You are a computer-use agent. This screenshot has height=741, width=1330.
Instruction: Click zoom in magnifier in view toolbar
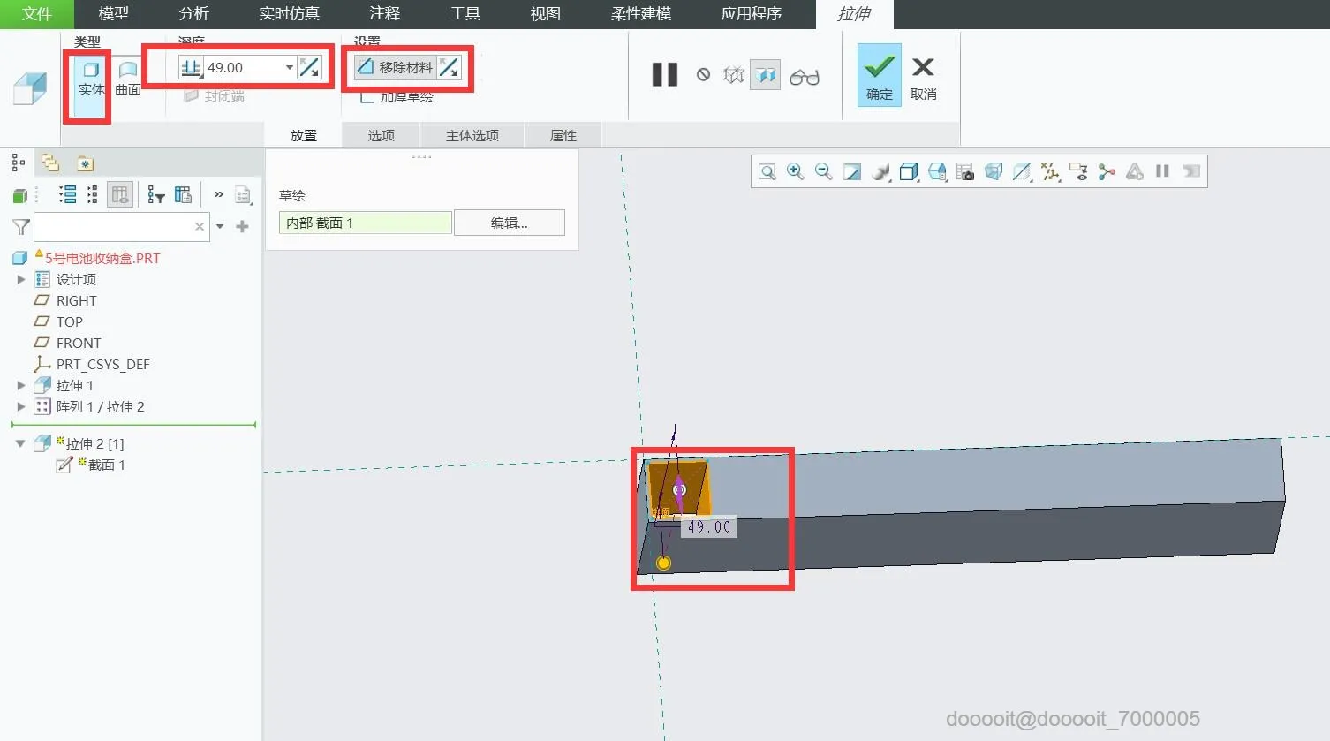[795, 171]
